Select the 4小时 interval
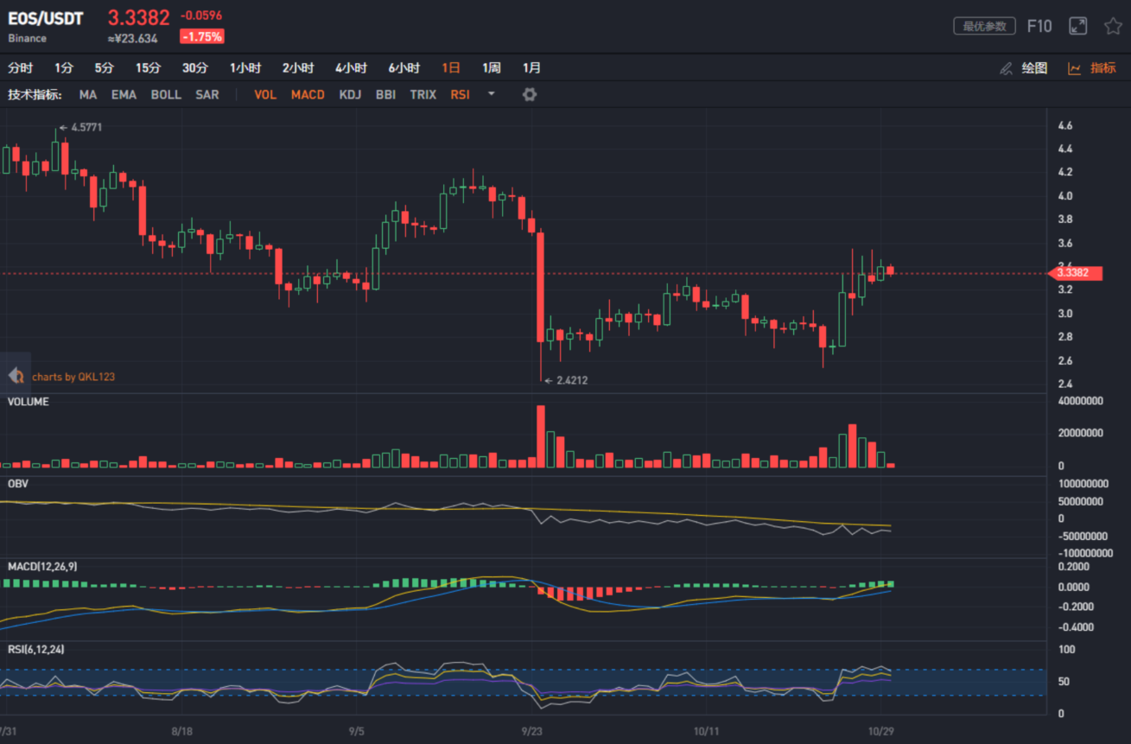The height and width of the screenshot is (744, 1131). pyautogui.click(x=351, y=68)
